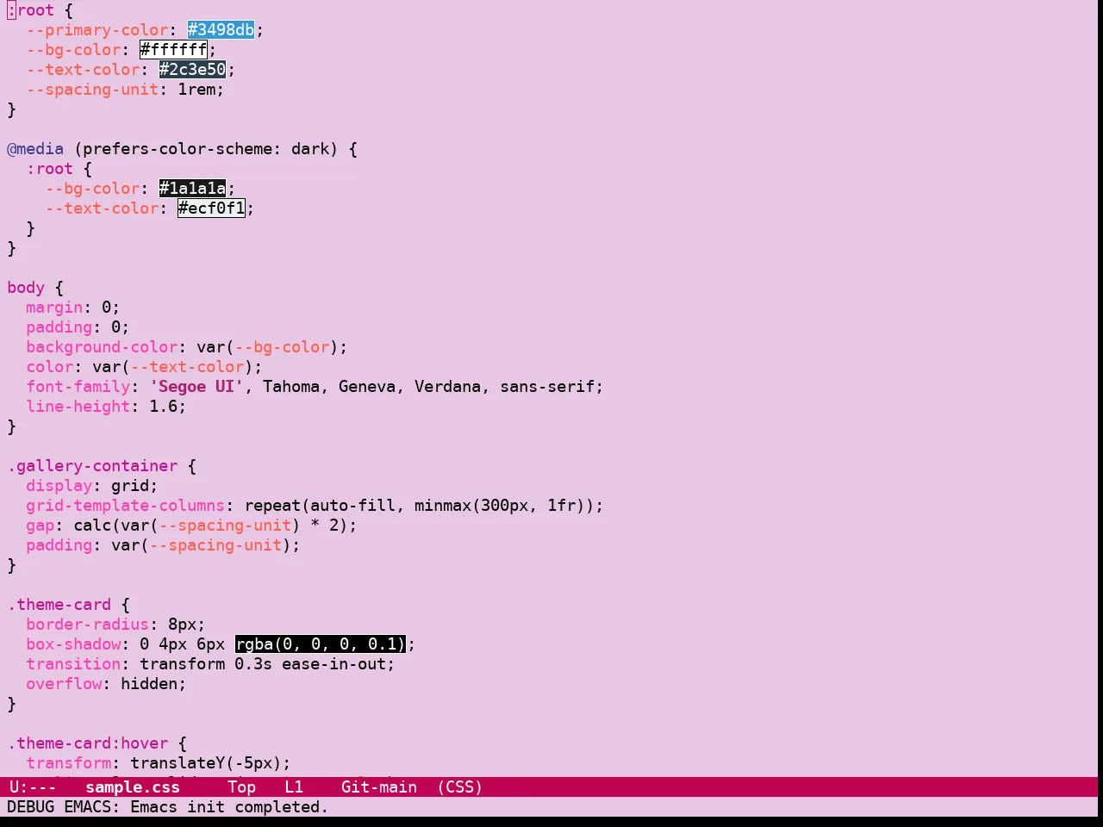The width and height of the screenshot is (1103, 827).
Task: Click Git-main in the mode line
Action: point(379,787)
